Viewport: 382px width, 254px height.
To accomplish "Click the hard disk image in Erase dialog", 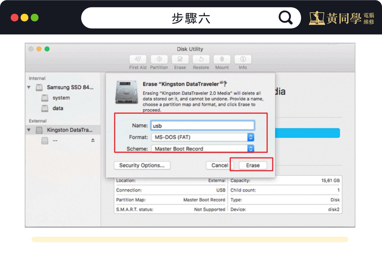I will coord(127,92).
